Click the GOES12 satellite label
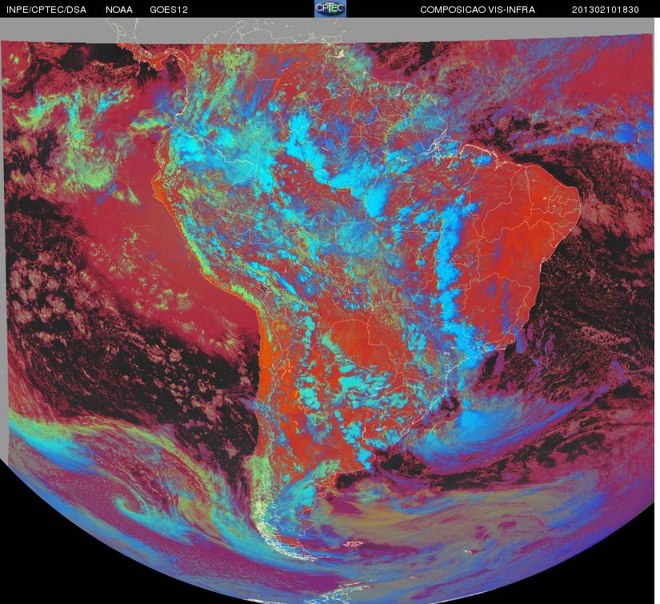 point(169,10)
